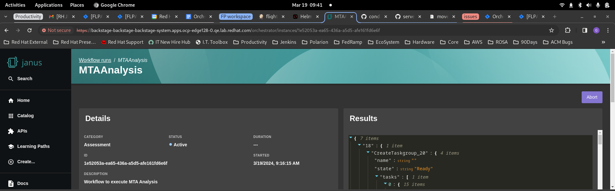Image resolution: width=615 pixels, height=191 pixels.
Task: Click the Home icon in sidebar
Action: click(x=11, y=101)
